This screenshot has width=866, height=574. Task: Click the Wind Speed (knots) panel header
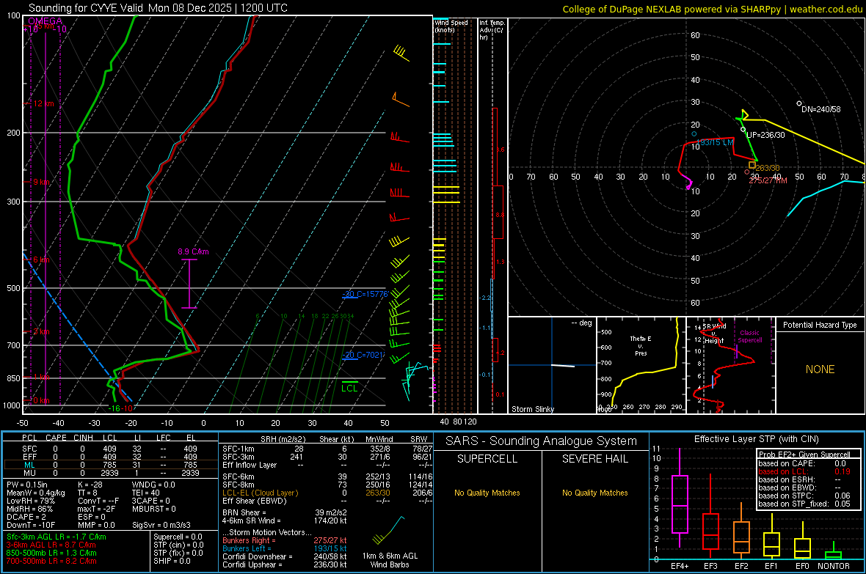[x=451, y=26]
